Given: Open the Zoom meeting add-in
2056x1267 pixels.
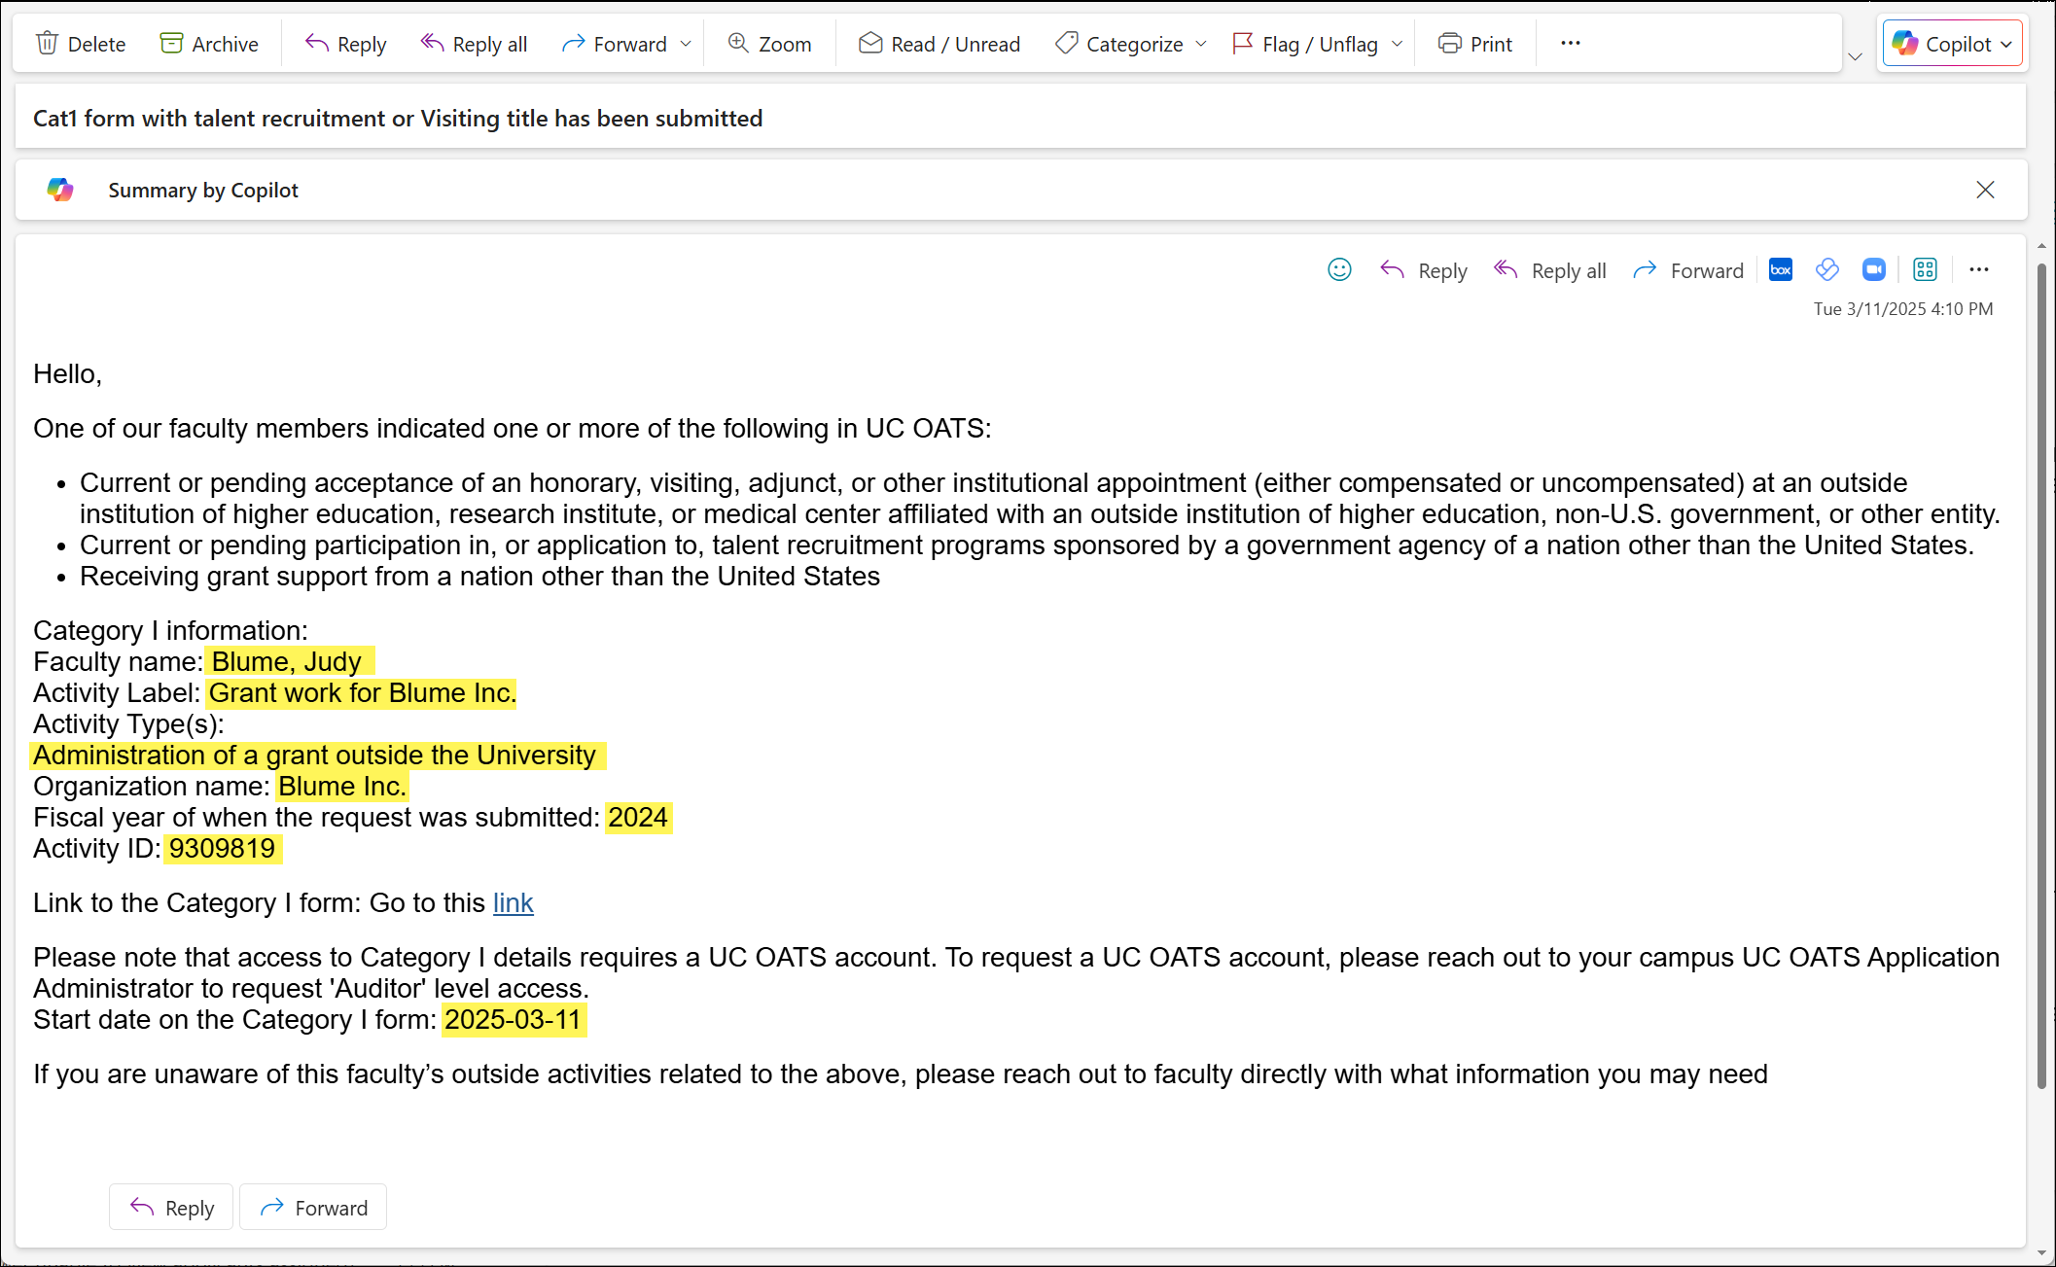Looking at the screenshot, I should click(1873, 270).
